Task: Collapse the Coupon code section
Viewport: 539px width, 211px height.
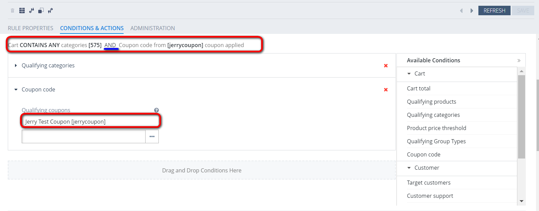Action: pos(16,90)
